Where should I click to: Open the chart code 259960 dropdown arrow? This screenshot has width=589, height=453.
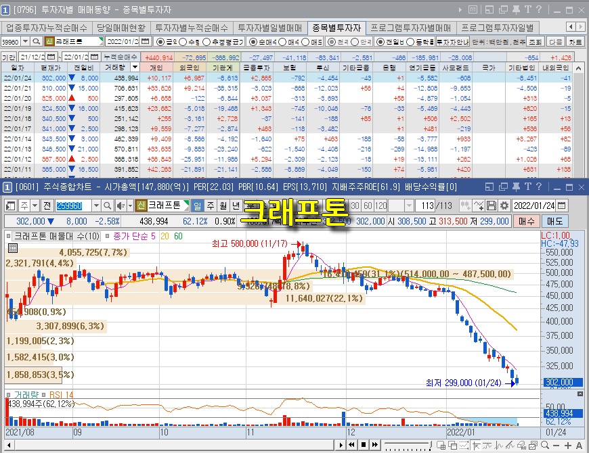(x=96, y=206)
